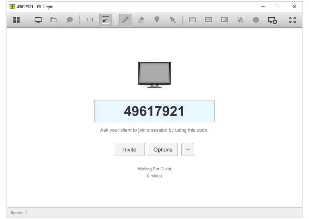
Task: Select the eraser tool
Action: (141, 20)
